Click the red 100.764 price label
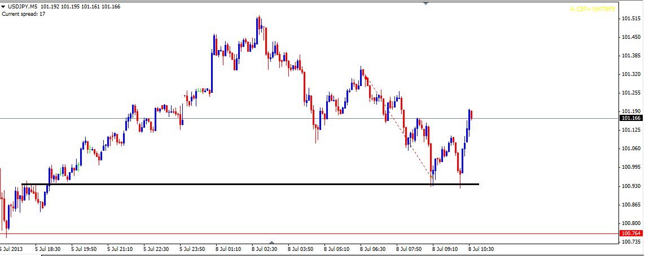Image resolution: width=645 pixels, height=256 pixels. tap(630, 233)
